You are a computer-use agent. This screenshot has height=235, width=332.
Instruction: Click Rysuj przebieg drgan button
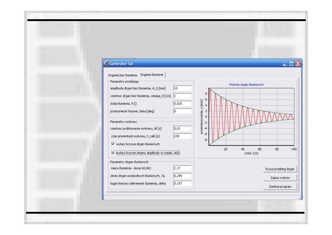pyautogui.click(x=280, y=169)
